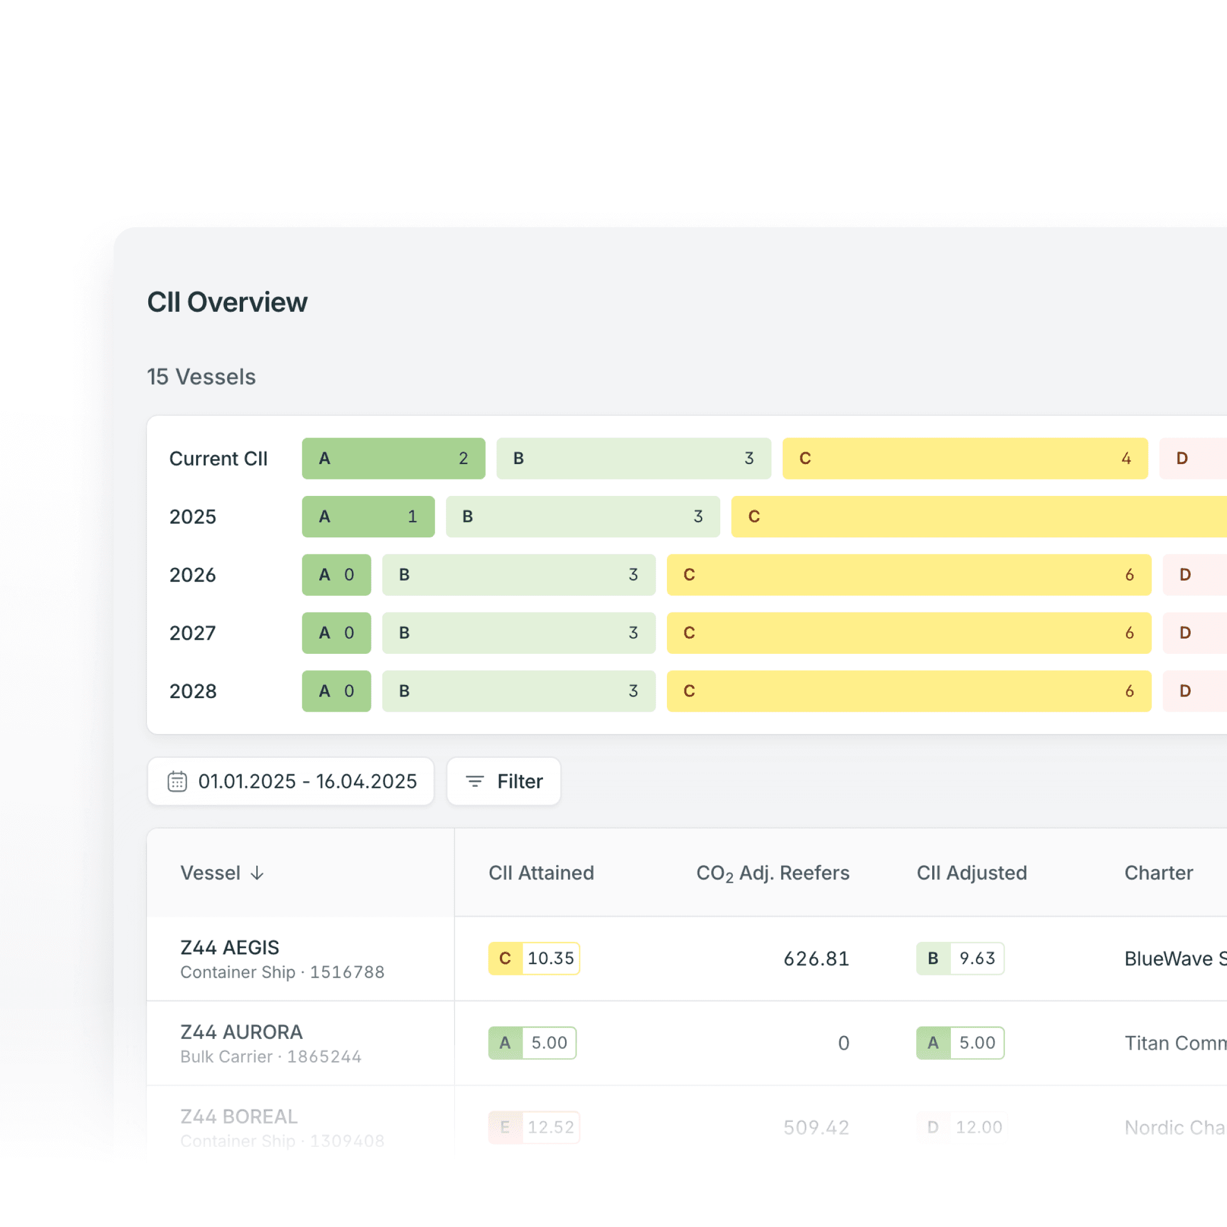Click the Current CII C bar showing 4
Screen dimensions: 1227x1227
coord(965,458)
